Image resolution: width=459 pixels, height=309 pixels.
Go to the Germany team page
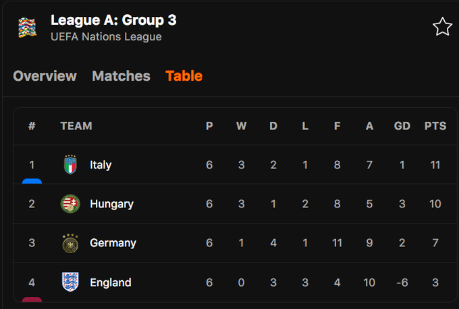click(x=113, y=243)
